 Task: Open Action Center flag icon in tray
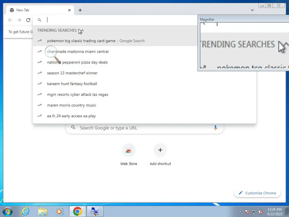pyautogui.click(x=247, y=212)
